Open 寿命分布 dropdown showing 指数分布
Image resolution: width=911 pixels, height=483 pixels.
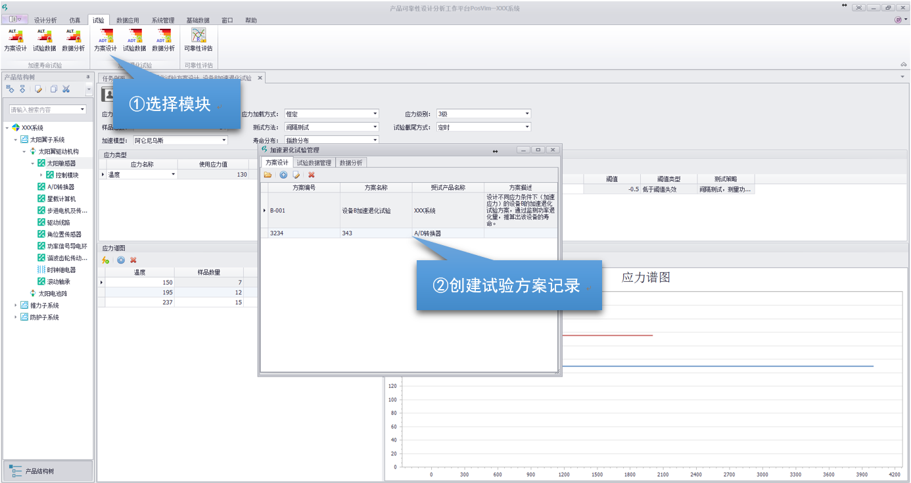(x=375, y=140)
